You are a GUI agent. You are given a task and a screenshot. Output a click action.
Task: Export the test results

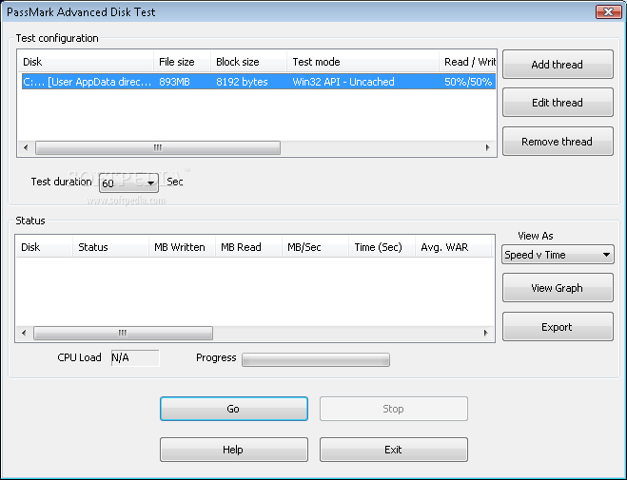(558, 327)
